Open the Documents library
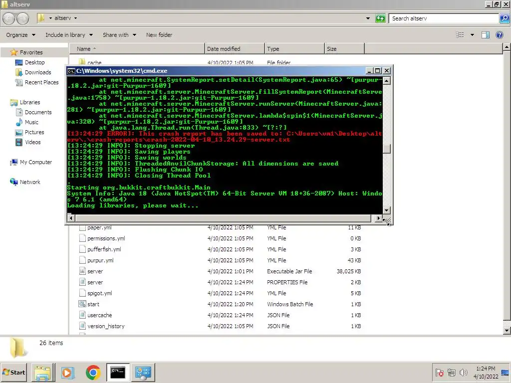Image resolution: width=511 pixels, height=383 pixels. (x=38, y=112)
